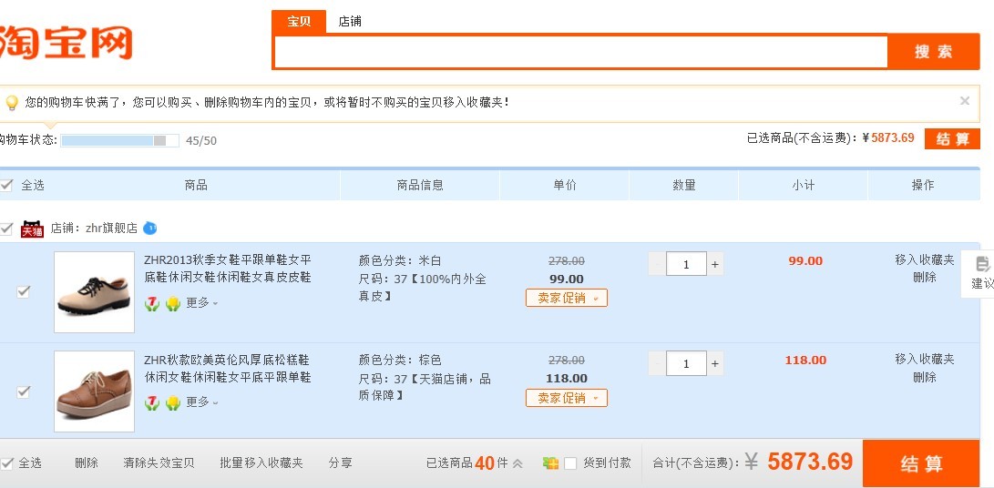
Task: Click the Taobao logo
Action: pos(66,43)
